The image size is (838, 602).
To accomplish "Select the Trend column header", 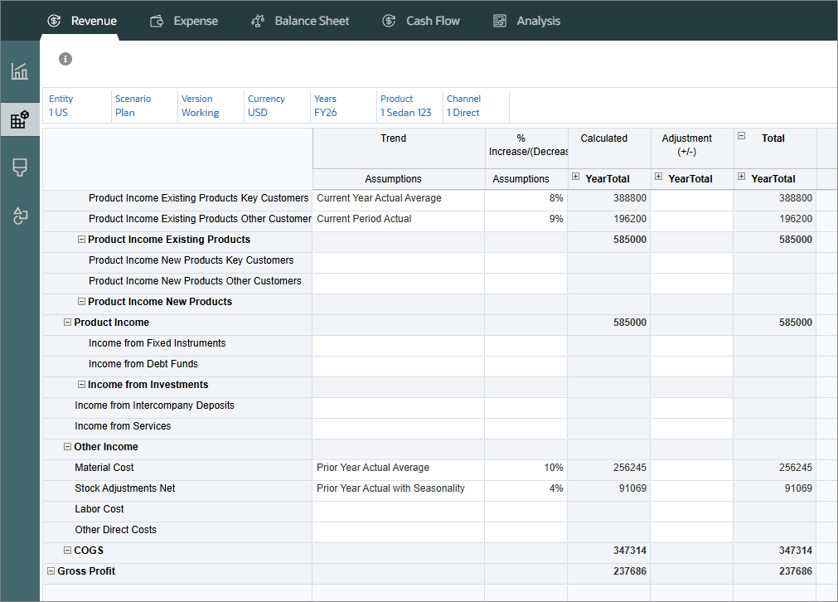I will pyautogui.click(x=399, y=148).
